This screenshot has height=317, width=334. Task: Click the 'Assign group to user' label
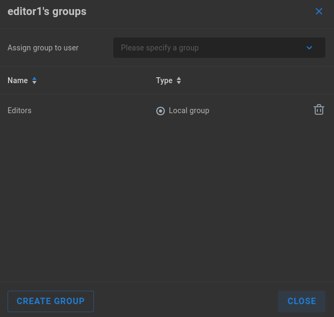point(43,48)
